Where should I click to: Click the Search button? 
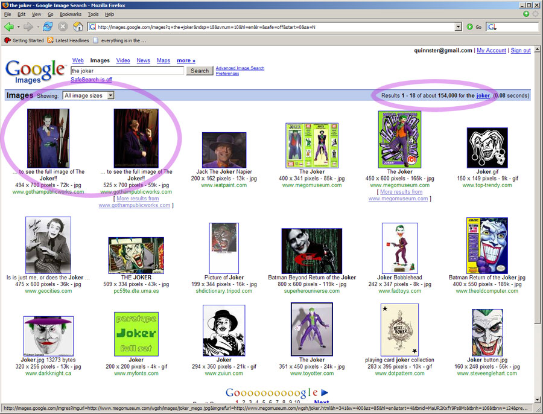[200, 71]
